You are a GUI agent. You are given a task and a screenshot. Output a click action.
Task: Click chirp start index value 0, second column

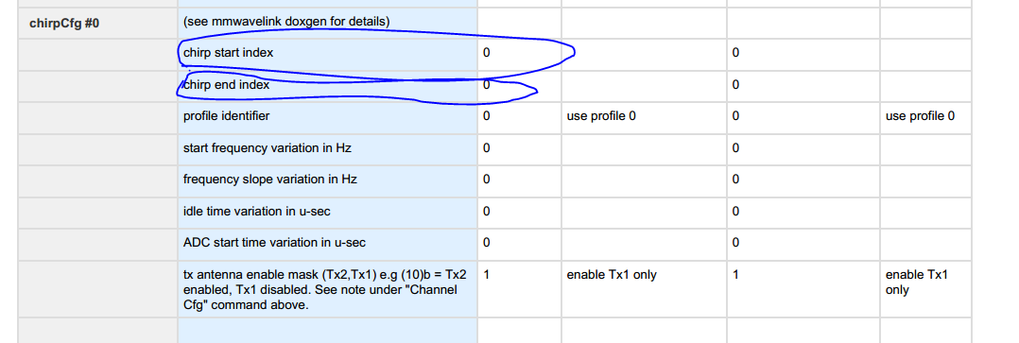pyautogui.click(x=735, y=53)
